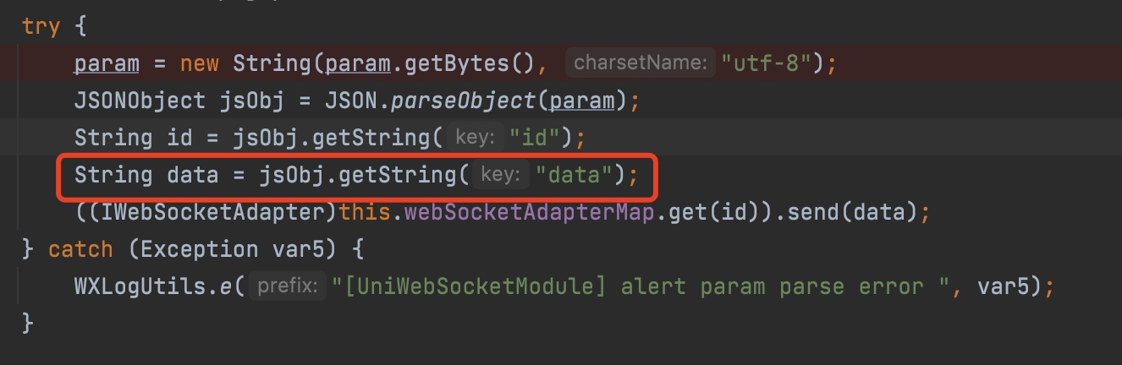The image size is (1122, 365).
Task: Click the try keyword
Action: coord(41,25)
